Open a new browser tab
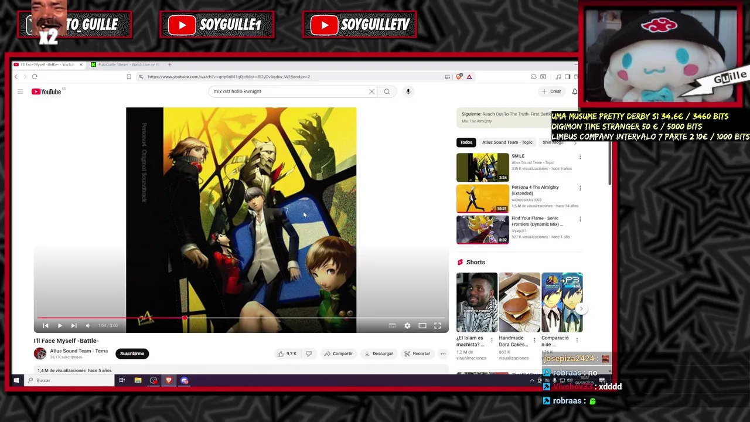 (170, 64)
